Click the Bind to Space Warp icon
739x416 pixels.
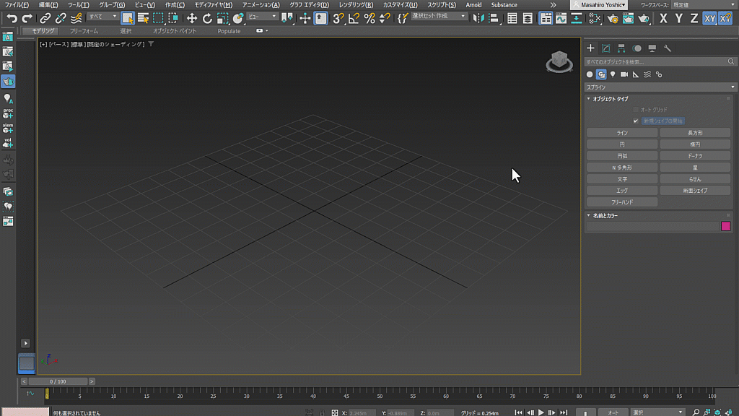[76, 18]
